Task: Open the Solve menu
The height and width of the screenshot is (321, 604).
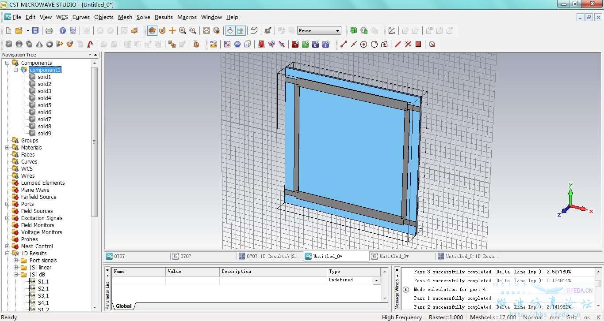Action: pyautogui.click(x=143, y=17)
